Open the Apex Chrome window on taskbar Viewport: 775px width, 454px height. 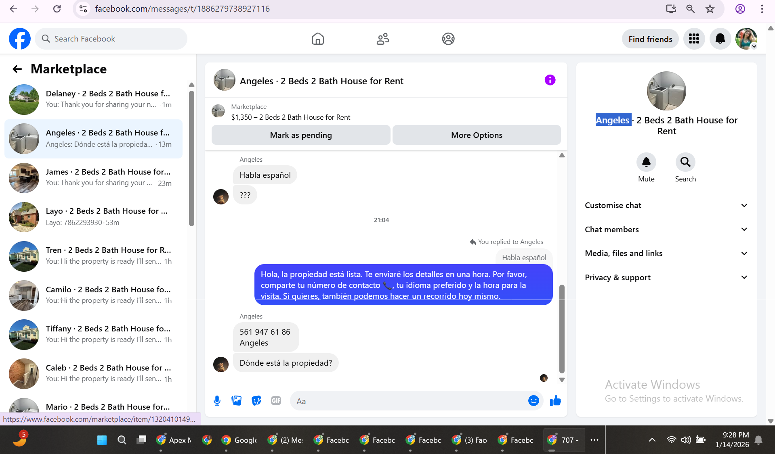[x=174, y=440]
